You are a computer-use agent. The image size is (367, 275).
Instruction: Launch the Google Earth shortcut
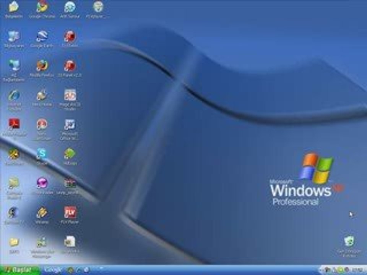point(42,37)
